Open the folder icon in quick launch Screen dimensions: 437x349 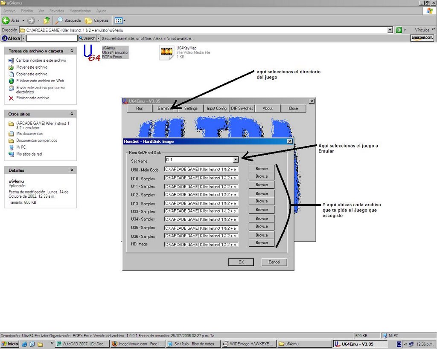click(40, 344)
